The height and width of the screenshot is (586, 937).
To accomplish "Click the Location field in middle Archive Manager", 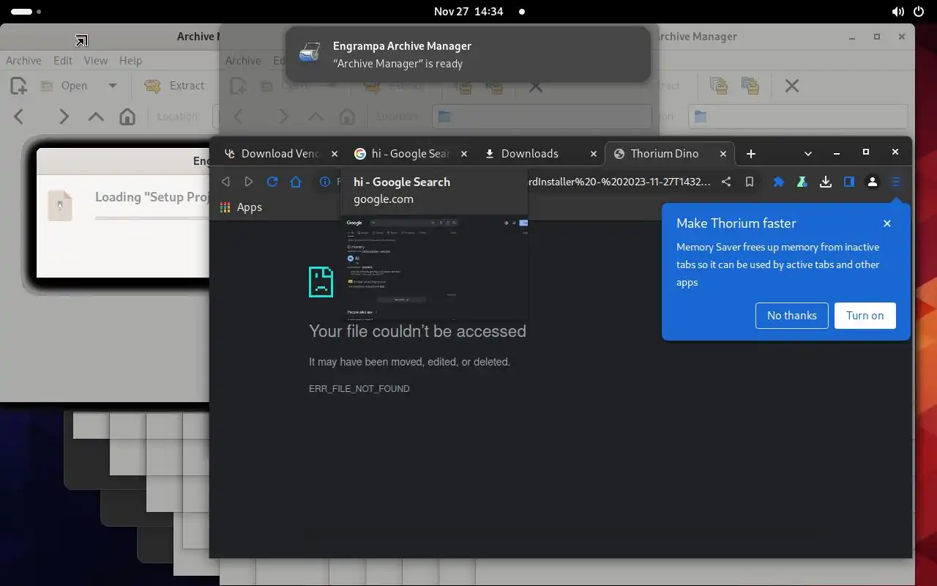I will (542, 116).
